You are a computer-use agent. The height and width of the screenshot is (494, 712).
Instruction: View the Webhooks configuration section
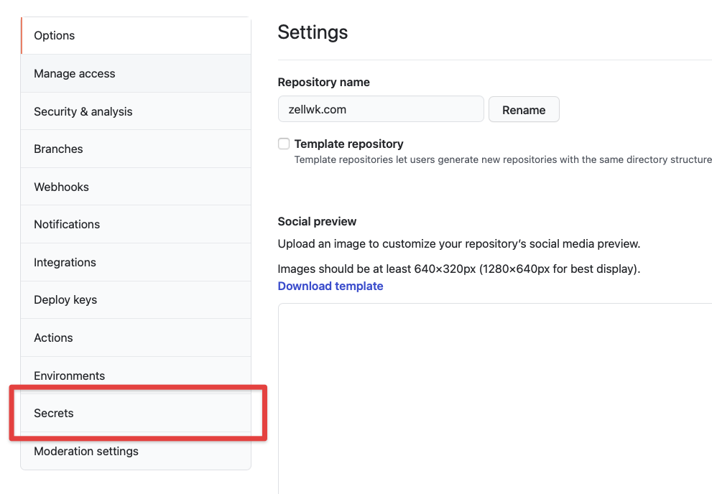pyautogui.click(x=61, y=187)
